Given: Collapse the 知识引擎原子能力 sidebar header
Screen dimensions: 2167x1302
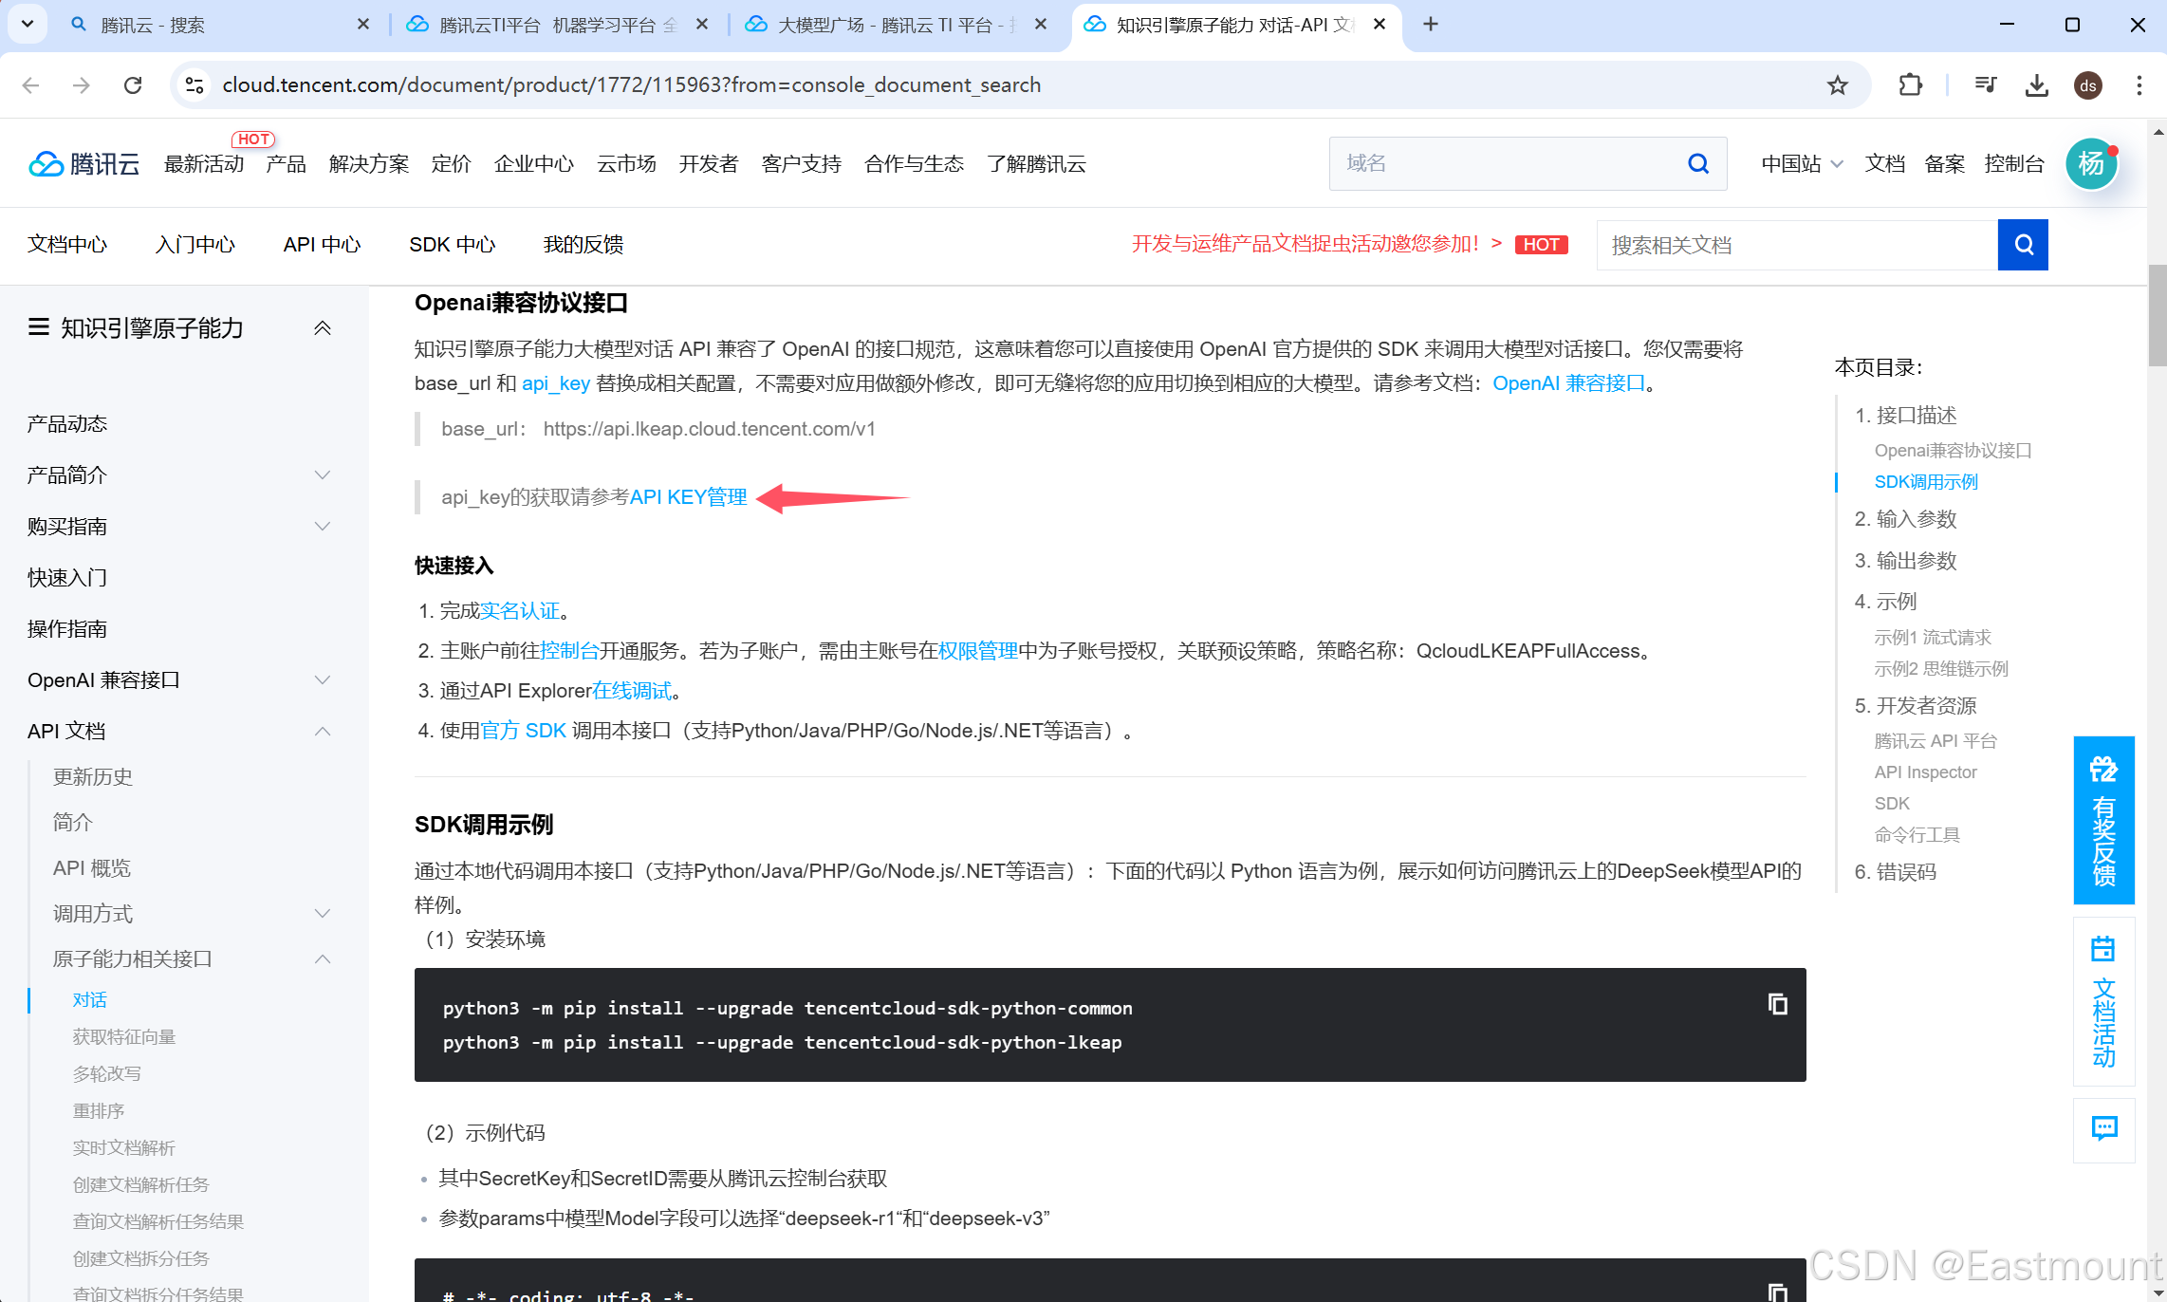Looking at the screenshot, I should 323,328.
